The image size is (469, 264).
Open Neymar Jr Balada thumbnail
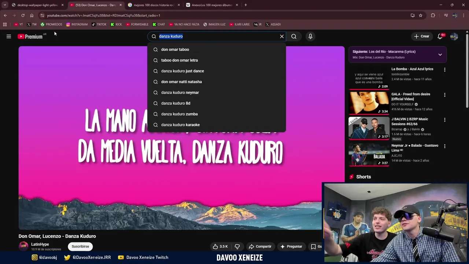(369, 154)
